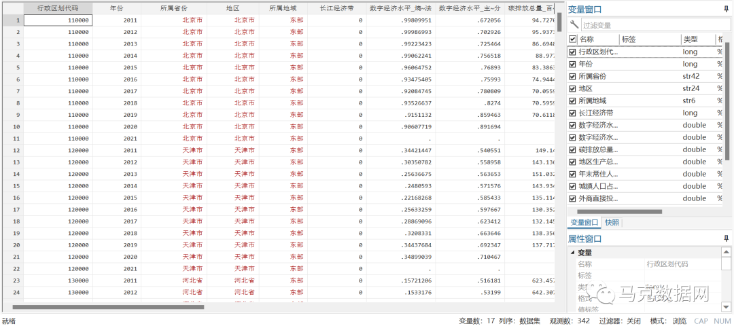This screenshot has width=734, height=326.
Task: Toggle the select-all checkbox in the variable list header
Action: pyautogui.click(x=572, y=39)
